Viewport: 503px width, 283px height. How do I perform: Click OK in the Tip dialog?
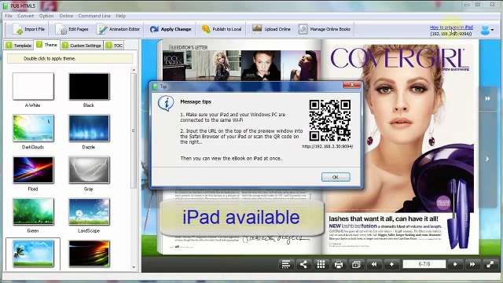tap(336, 177)
